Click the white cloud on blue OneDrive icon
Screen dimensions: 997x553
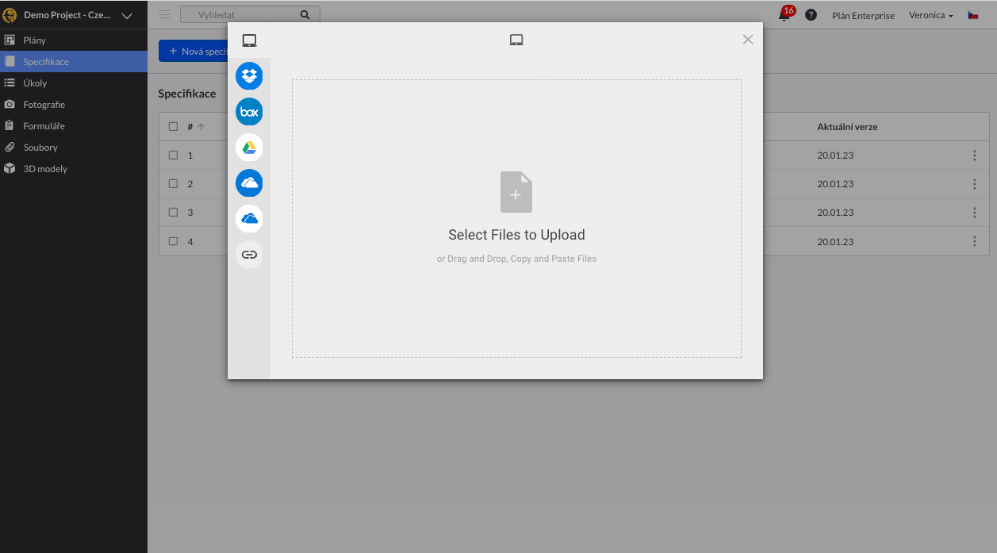click(x=249, y=183)
